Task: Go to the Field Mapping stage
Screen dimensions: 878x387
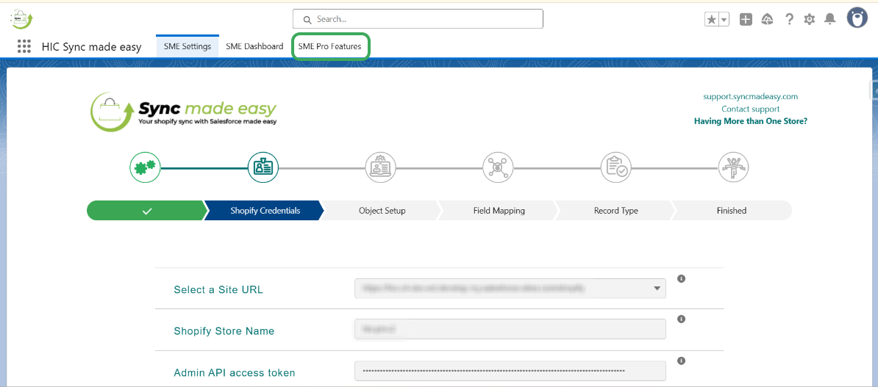Action: (499, 211)
